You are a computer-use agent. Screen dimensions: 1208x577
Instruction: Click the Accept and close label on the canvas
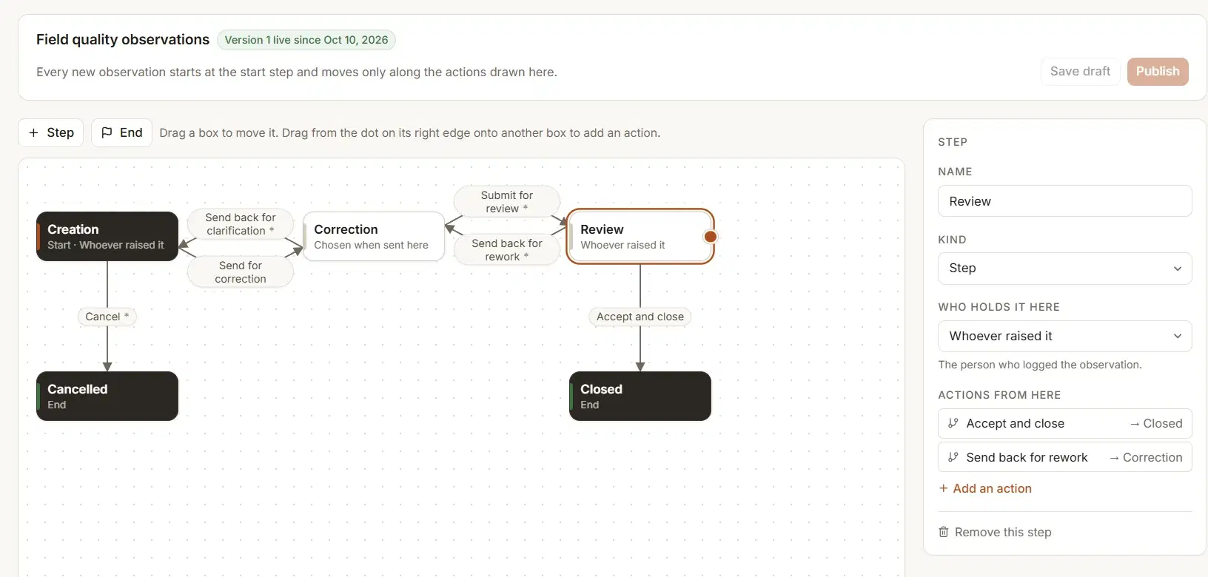click(640, 317)
